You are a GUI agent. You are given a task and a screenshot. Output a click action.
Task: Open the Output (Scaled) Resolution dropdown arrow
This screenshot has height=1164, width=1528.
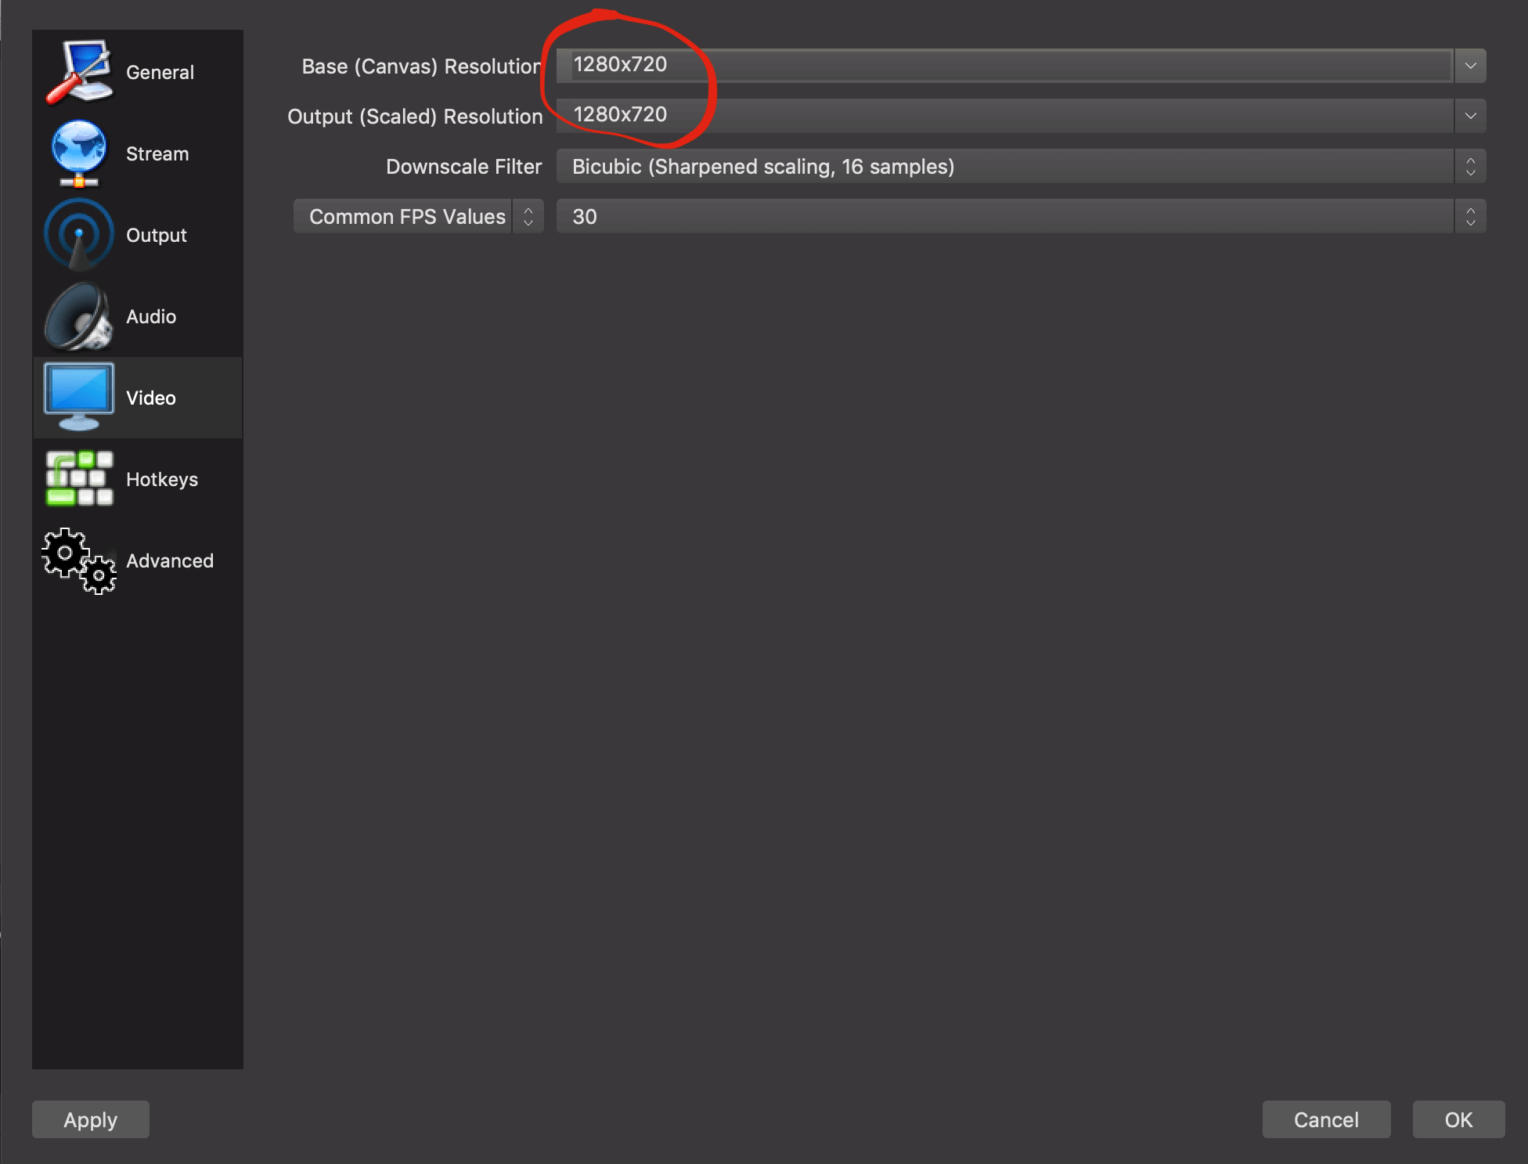1470,116
